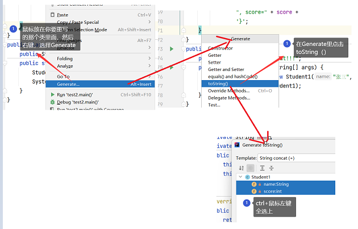Choose Constructor in the Generate popup
Image resolution: width=358 pixels, height=229 pixels.
[240, 48]
